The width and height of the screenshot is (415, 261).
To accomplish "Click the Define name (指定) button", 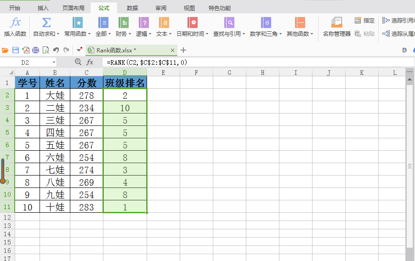I will point(364,20).
